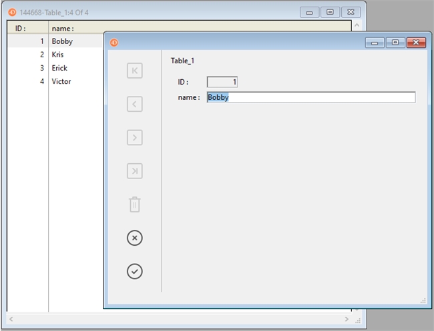Screen dimensions: 434x331
Task: Minimize the 144668-Table_1 list window
Action: coord(309,12)
